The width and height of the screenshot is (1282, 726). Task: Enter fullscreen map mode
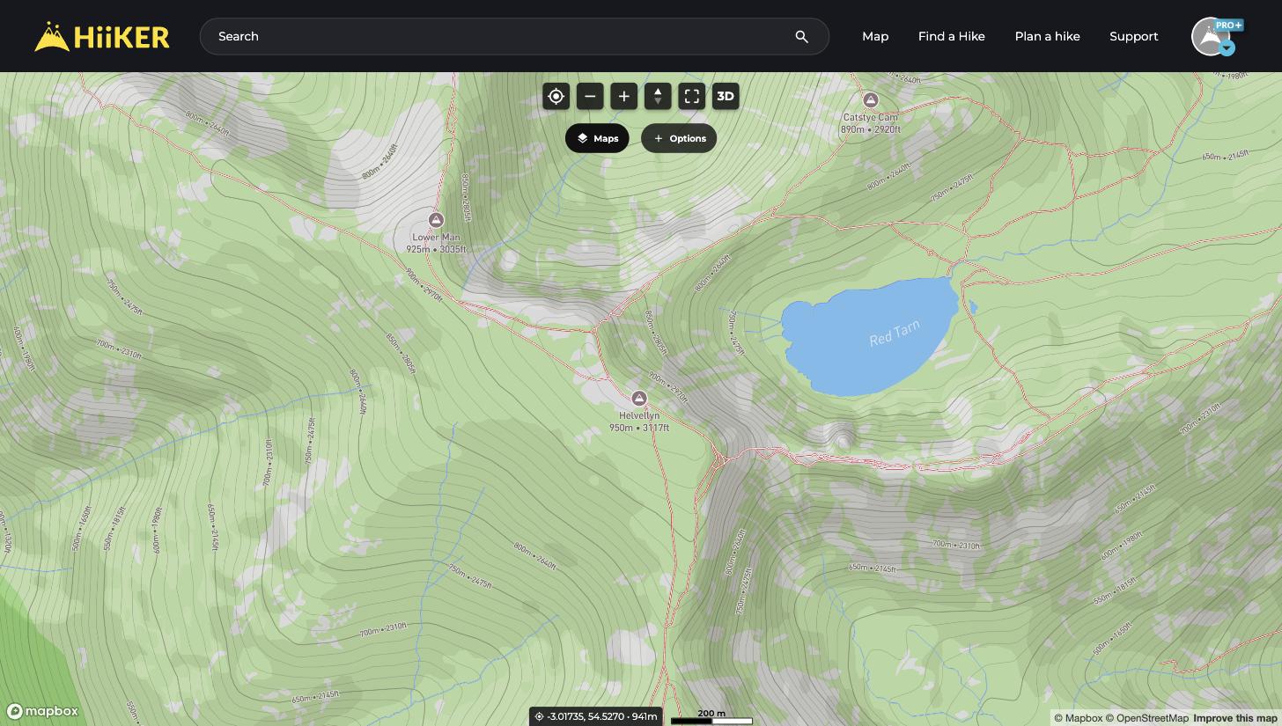tap(692, 97)
